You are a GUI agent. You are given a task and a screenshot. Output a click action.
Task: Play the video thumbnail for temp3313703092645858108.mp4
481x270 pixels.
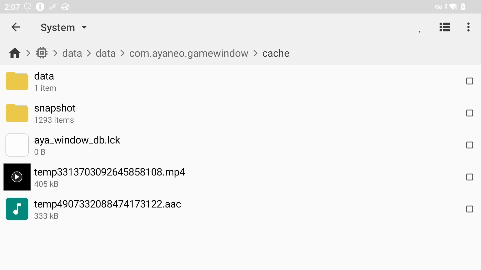(x=17, y=177)
